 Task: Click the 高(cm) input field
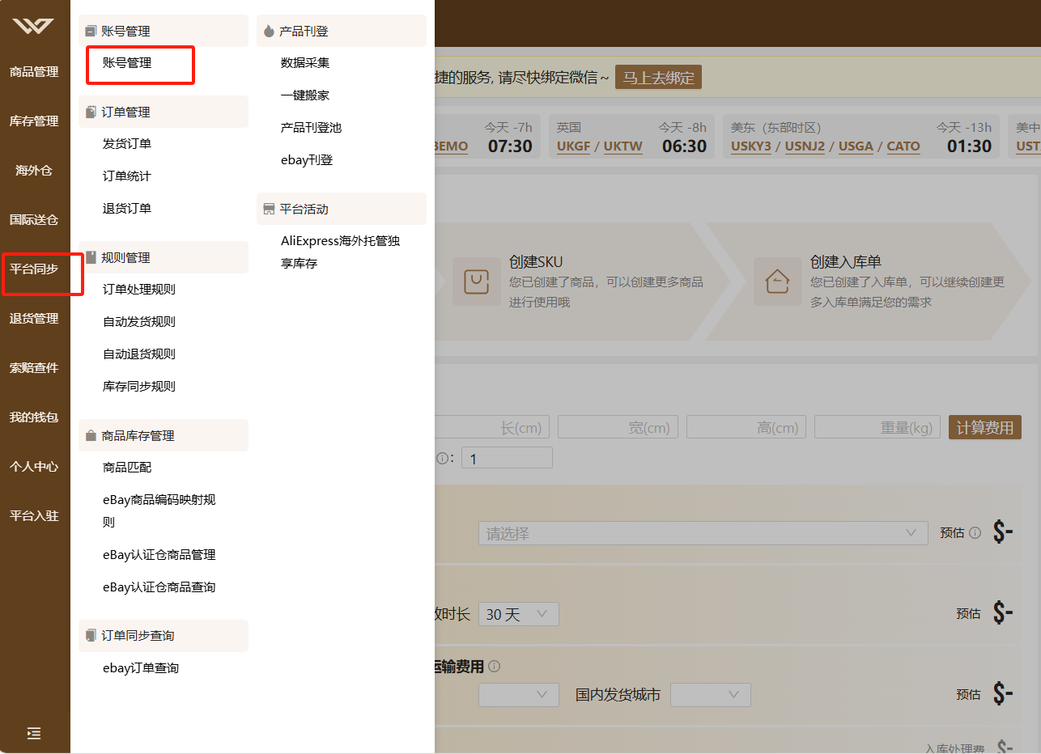point(746,427)
